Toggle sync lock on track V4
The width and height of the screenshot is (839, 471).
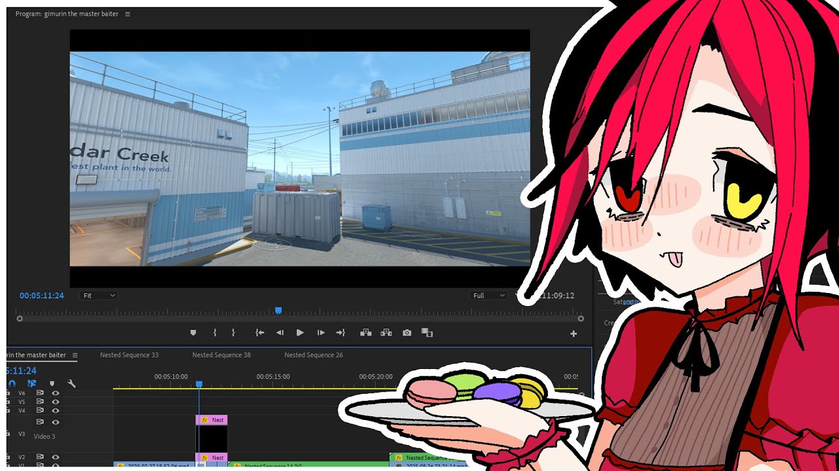(x=40, y=410)
